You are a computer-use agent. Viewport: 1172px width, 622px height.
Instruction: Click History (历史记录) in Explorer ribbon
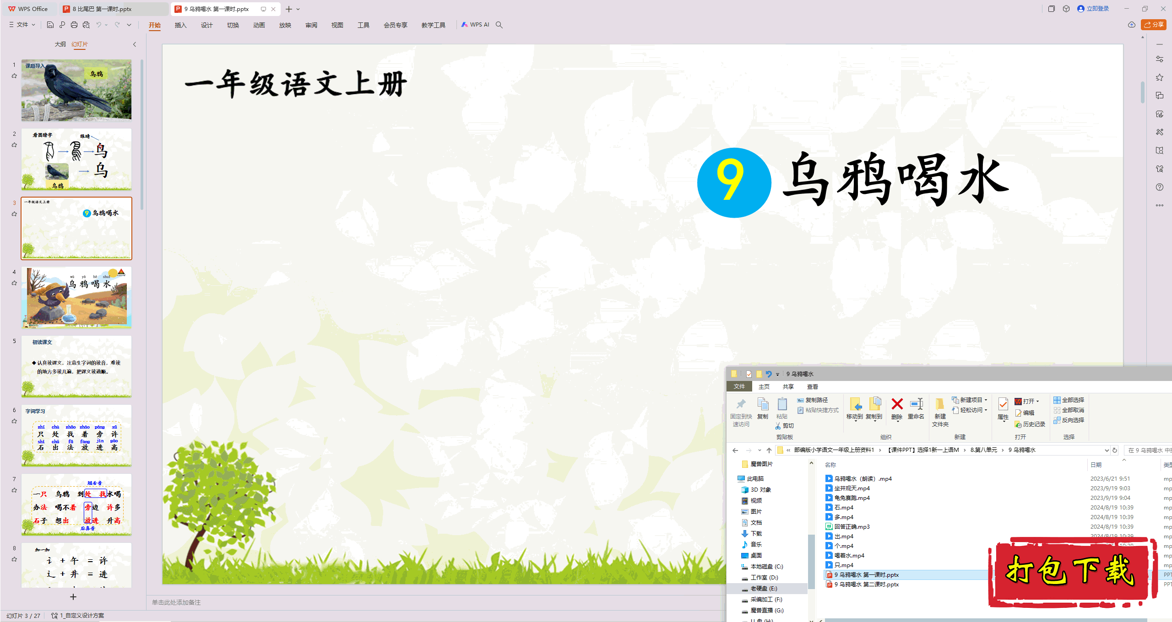point(1030,424)
